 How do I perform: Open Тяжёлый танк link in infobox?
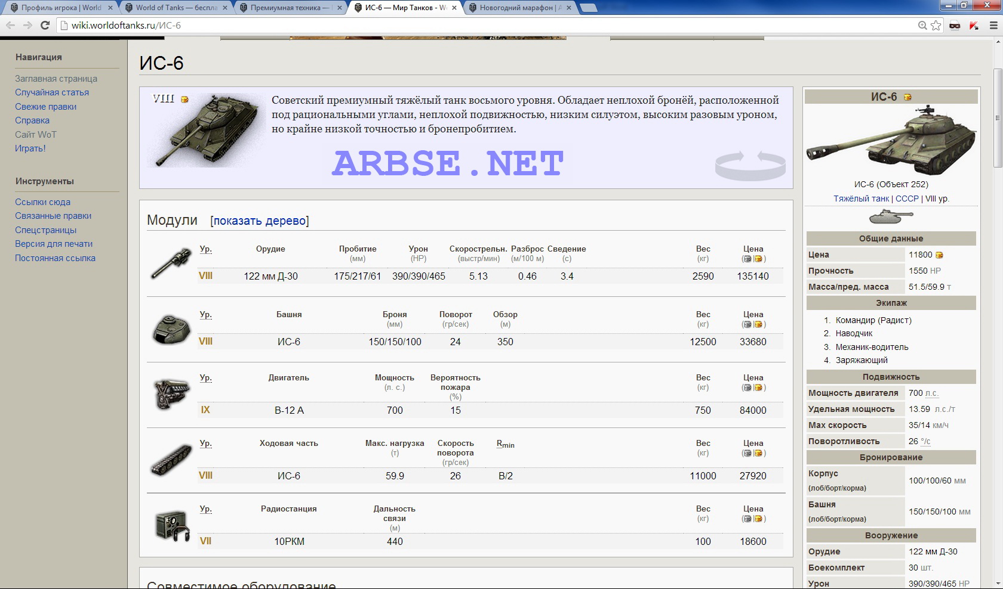coord(862,199)
